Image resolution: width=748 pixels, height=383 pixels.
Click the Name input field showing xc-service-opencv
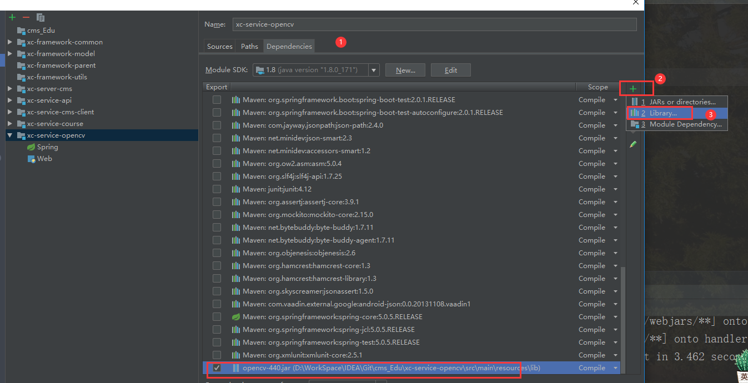click(432, 24)
